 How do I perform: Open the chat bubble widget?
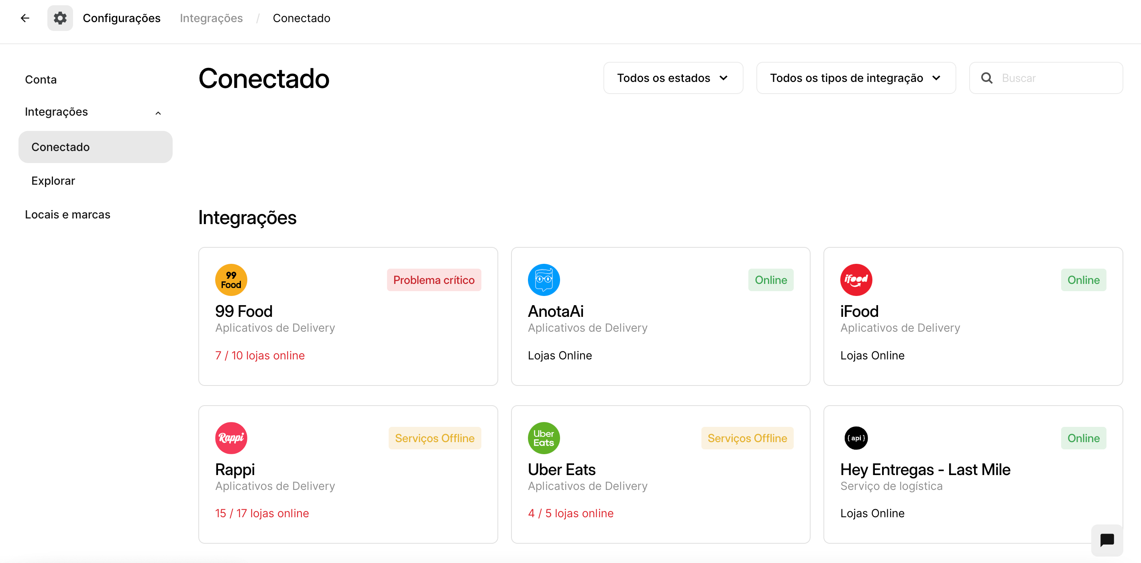tap(1107, 540)
